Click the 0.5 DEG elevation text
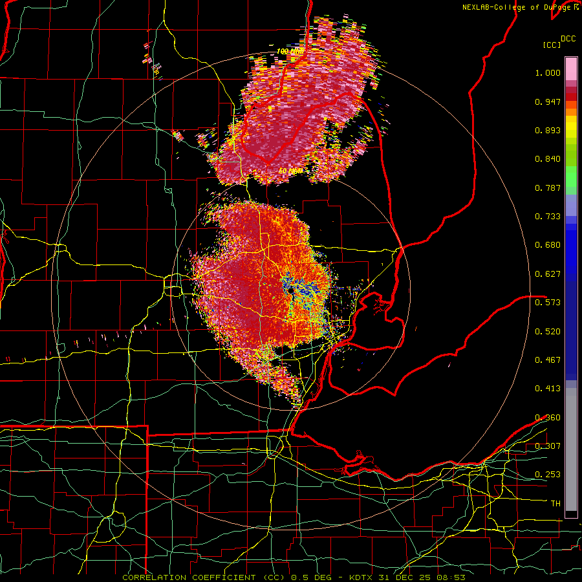 (311, 577)
